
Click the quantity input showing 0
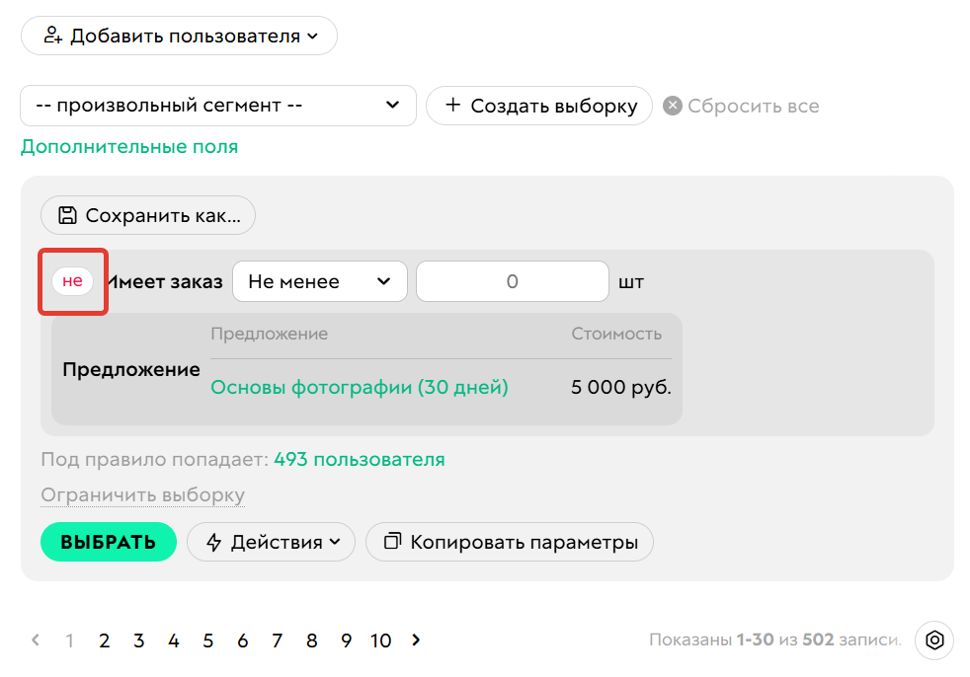point(512,280)
